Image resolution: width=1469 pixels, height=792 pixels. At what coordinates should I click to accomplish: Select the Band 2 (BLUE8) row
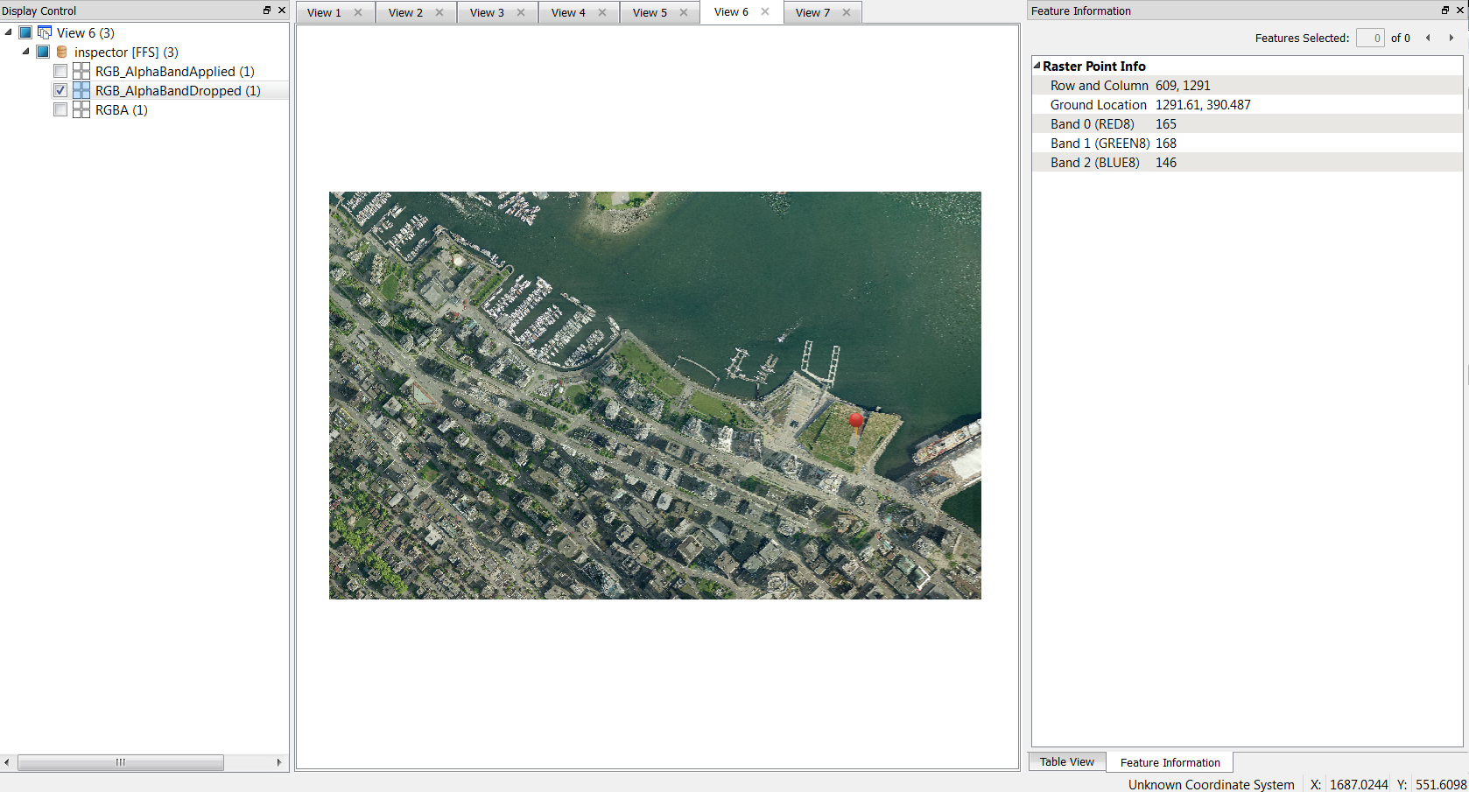[x=1248, y=162]
